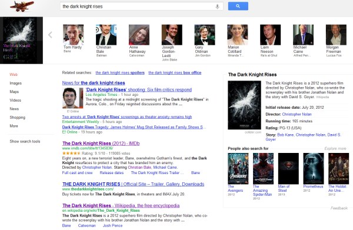Click the red airplane doodle logo
The height and width of the screenshot is (230, 353).
(22, 6)
